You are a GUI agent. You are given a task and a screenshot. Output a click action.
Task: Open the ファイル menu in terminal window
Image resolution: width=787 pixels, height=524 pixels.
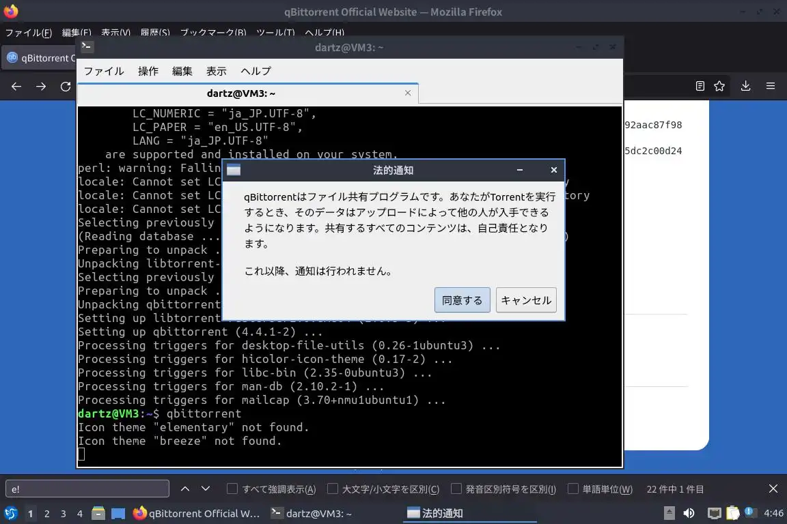[104, 71]
